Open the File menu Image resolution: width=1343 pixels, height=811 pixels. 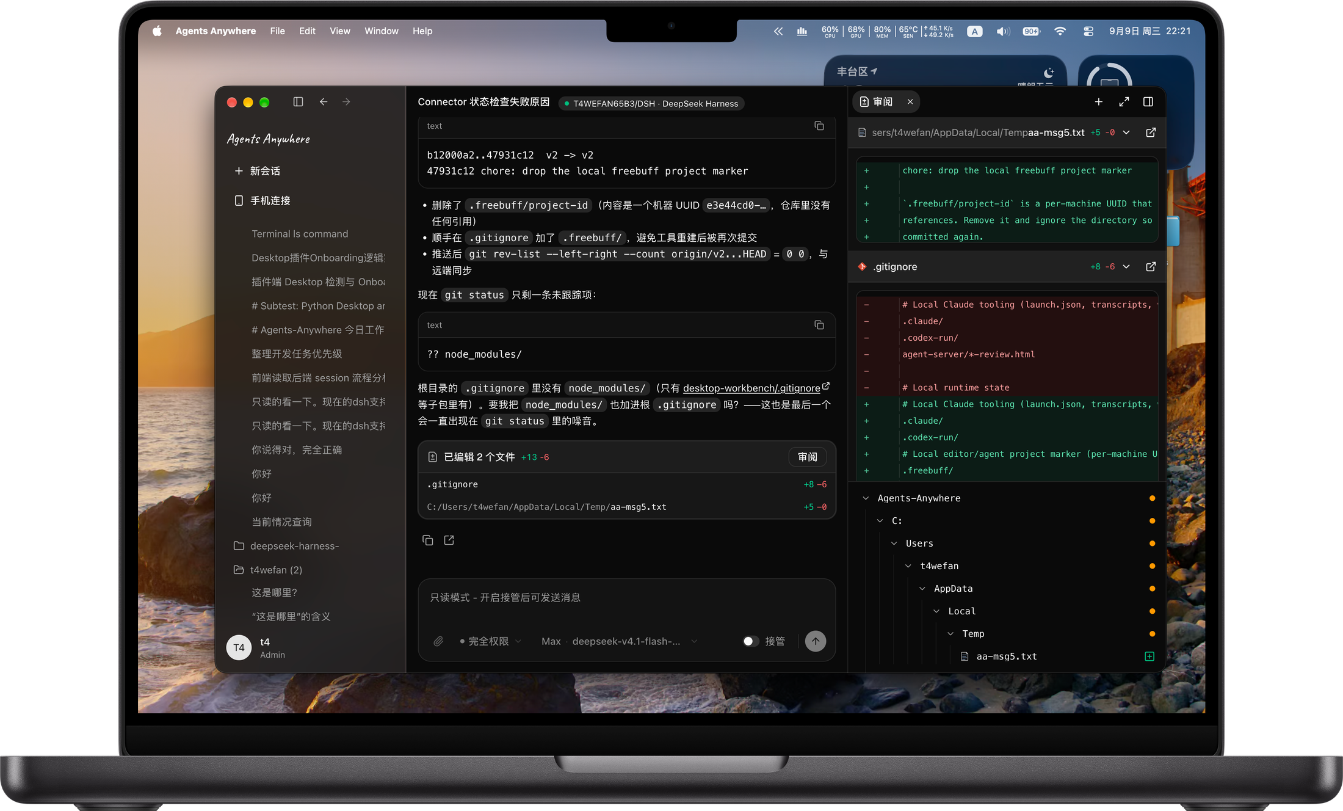[x=277, y=31]
